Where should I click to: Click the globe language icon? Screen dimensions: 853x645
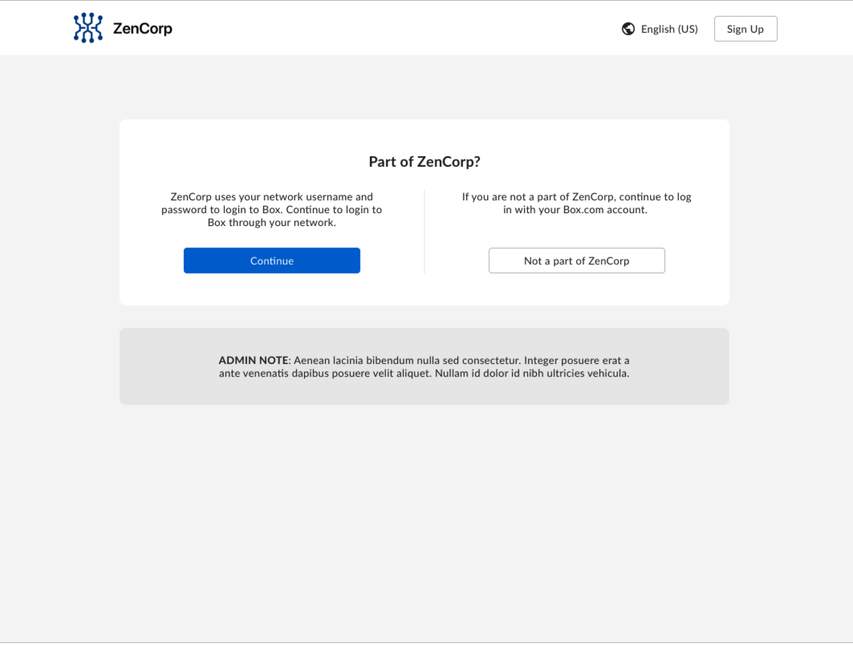click(x=628, y=29)
